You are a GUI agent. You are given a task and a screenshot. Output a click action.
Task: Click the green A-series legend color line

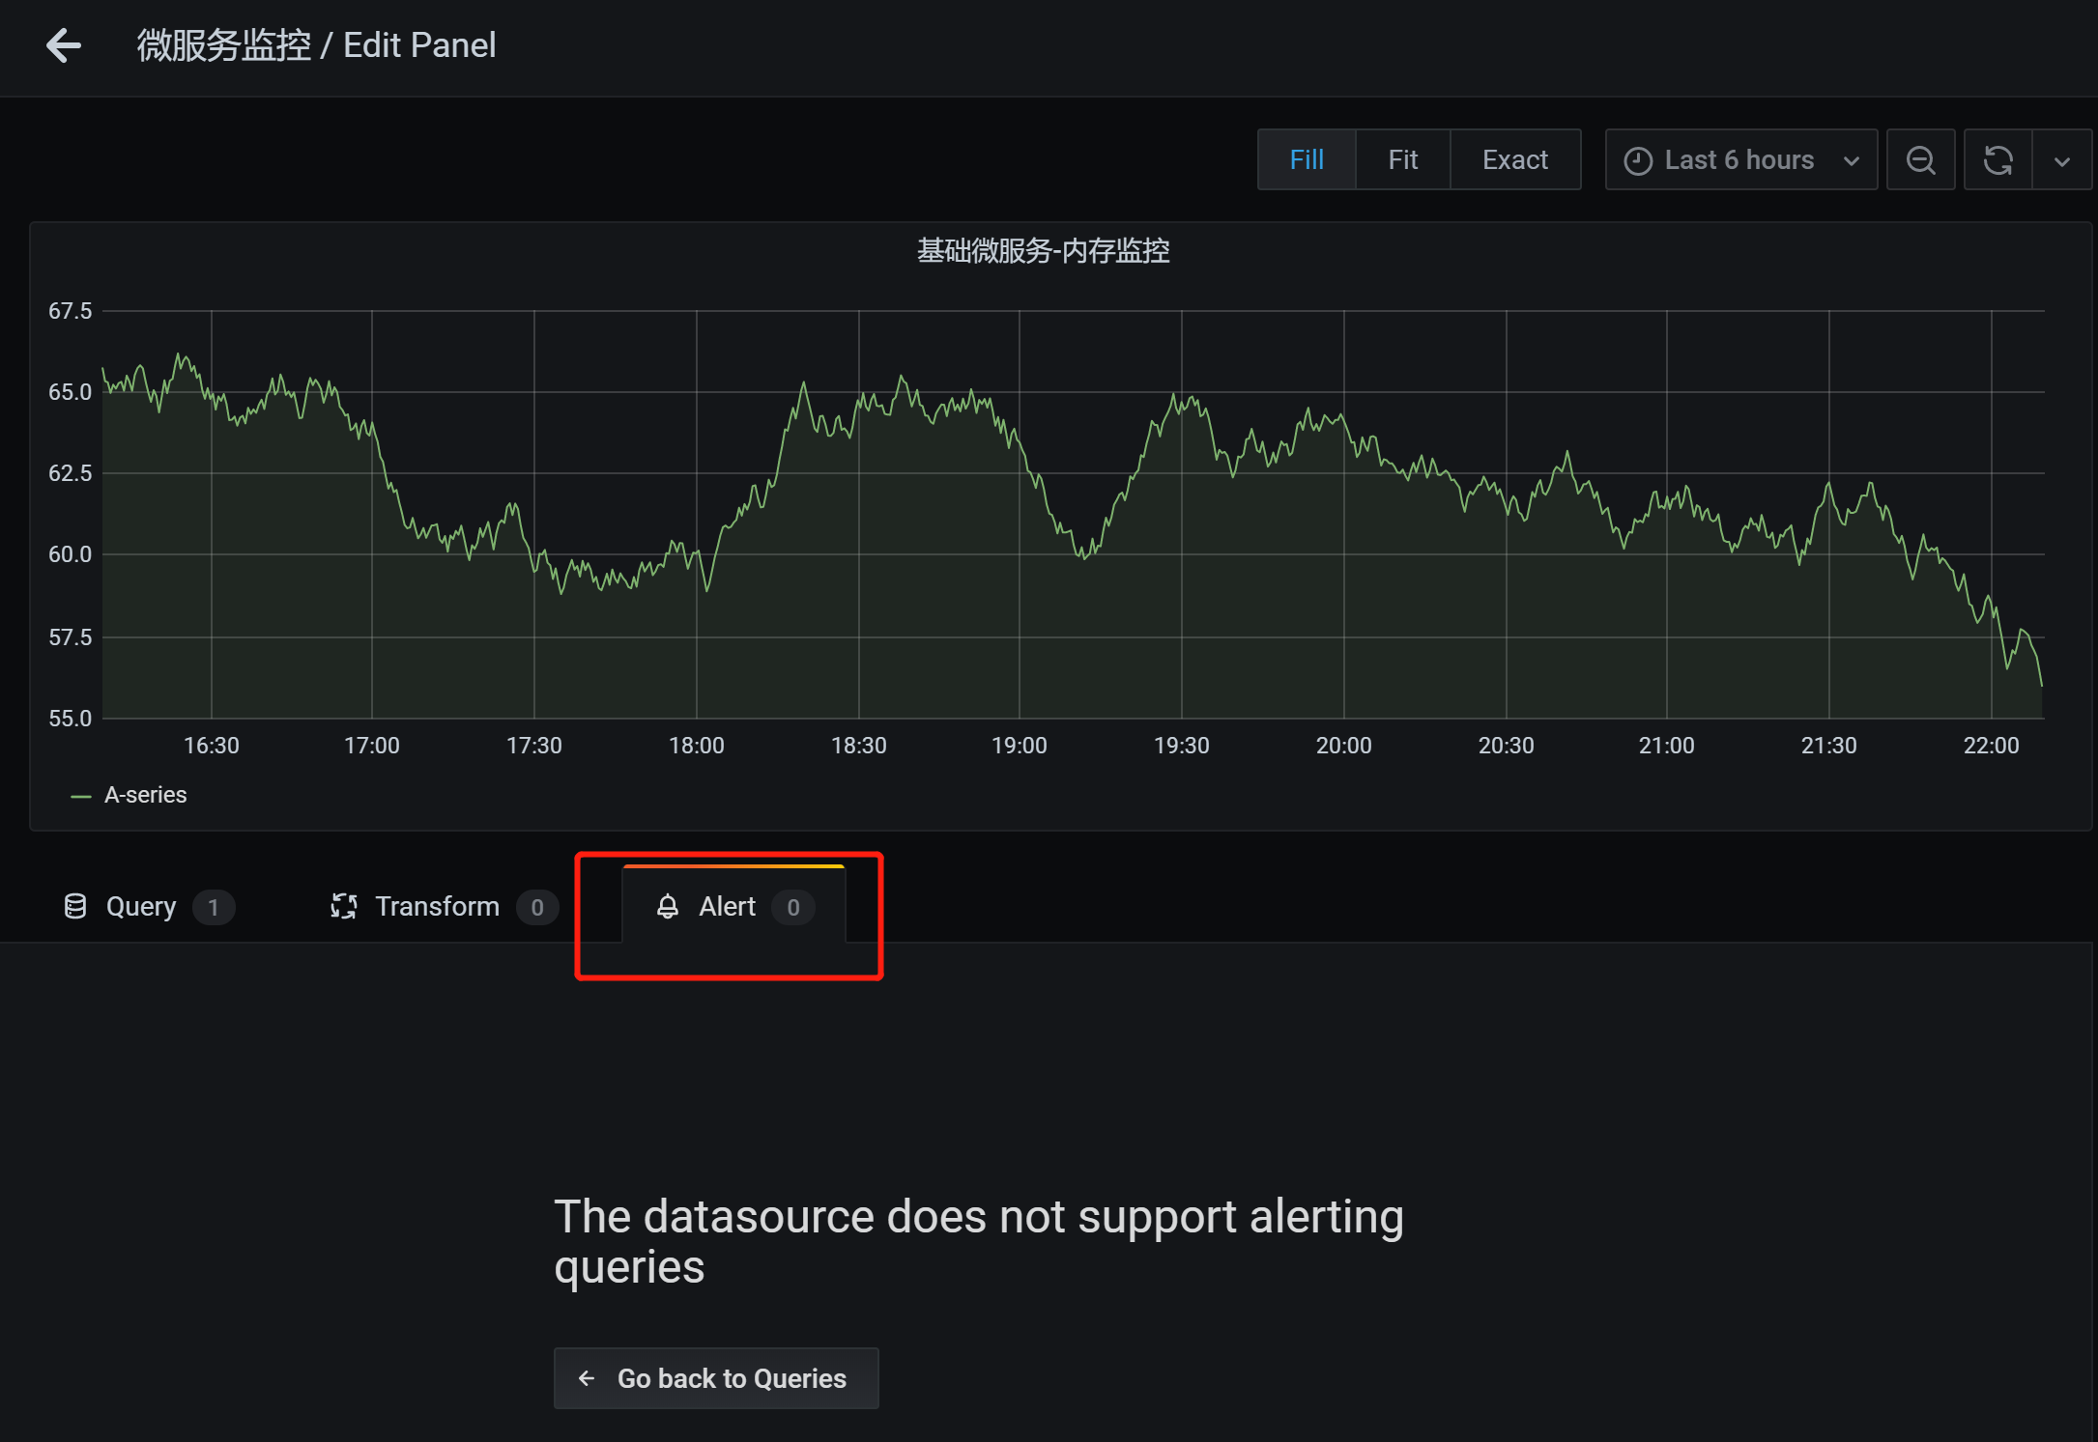pos(81,796)
